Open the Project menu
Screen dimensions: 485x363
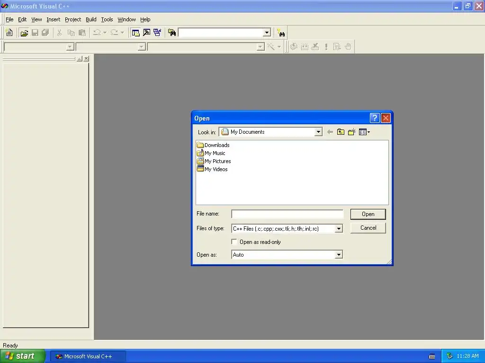click(x=73, y=19)
